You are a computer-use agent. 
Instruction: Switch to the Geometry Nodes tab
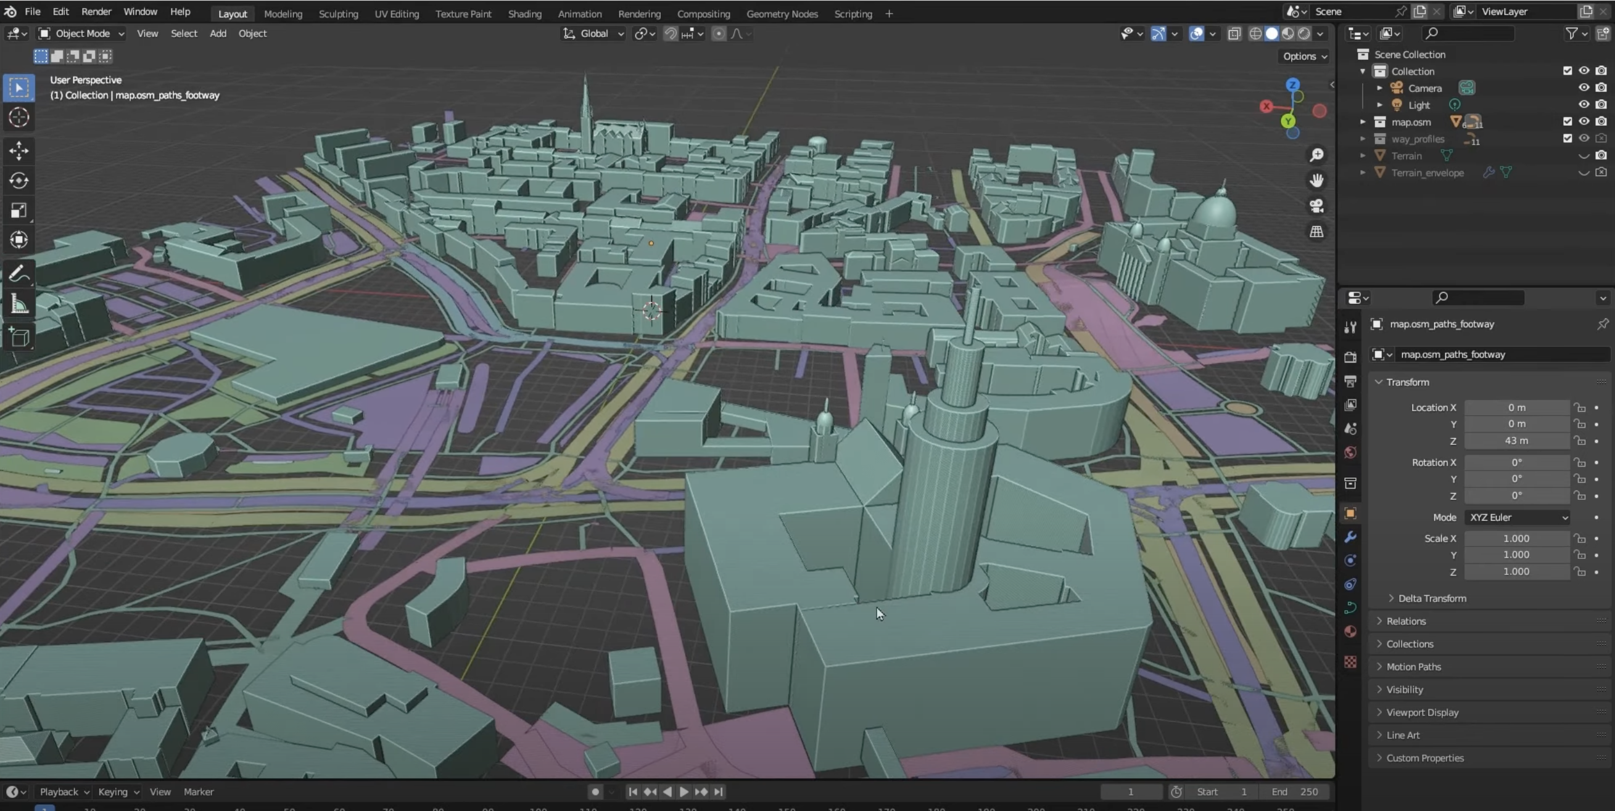[782, 14]
